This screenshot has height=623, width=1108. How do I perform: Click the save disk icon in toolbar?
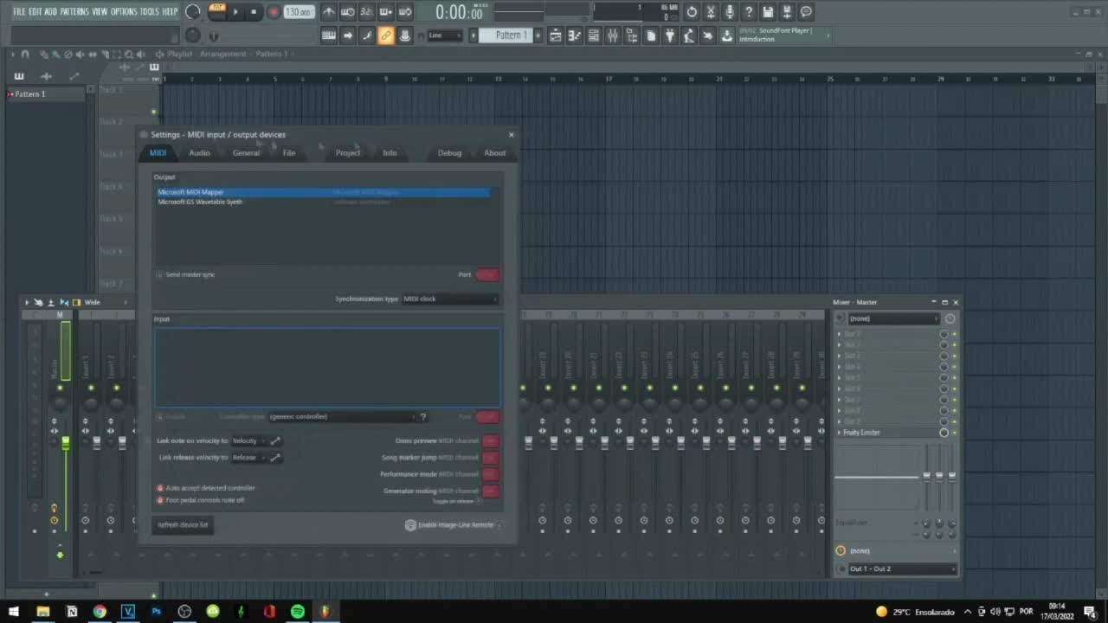point(768,12)
